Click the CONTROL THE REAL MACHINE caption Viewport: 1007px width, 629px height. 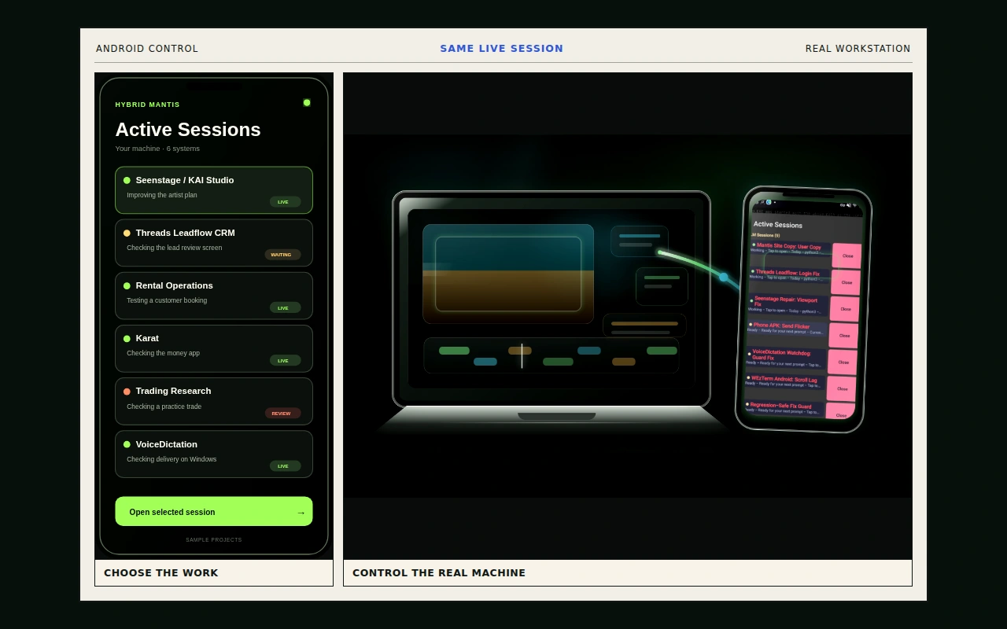(x=439, y=572)
